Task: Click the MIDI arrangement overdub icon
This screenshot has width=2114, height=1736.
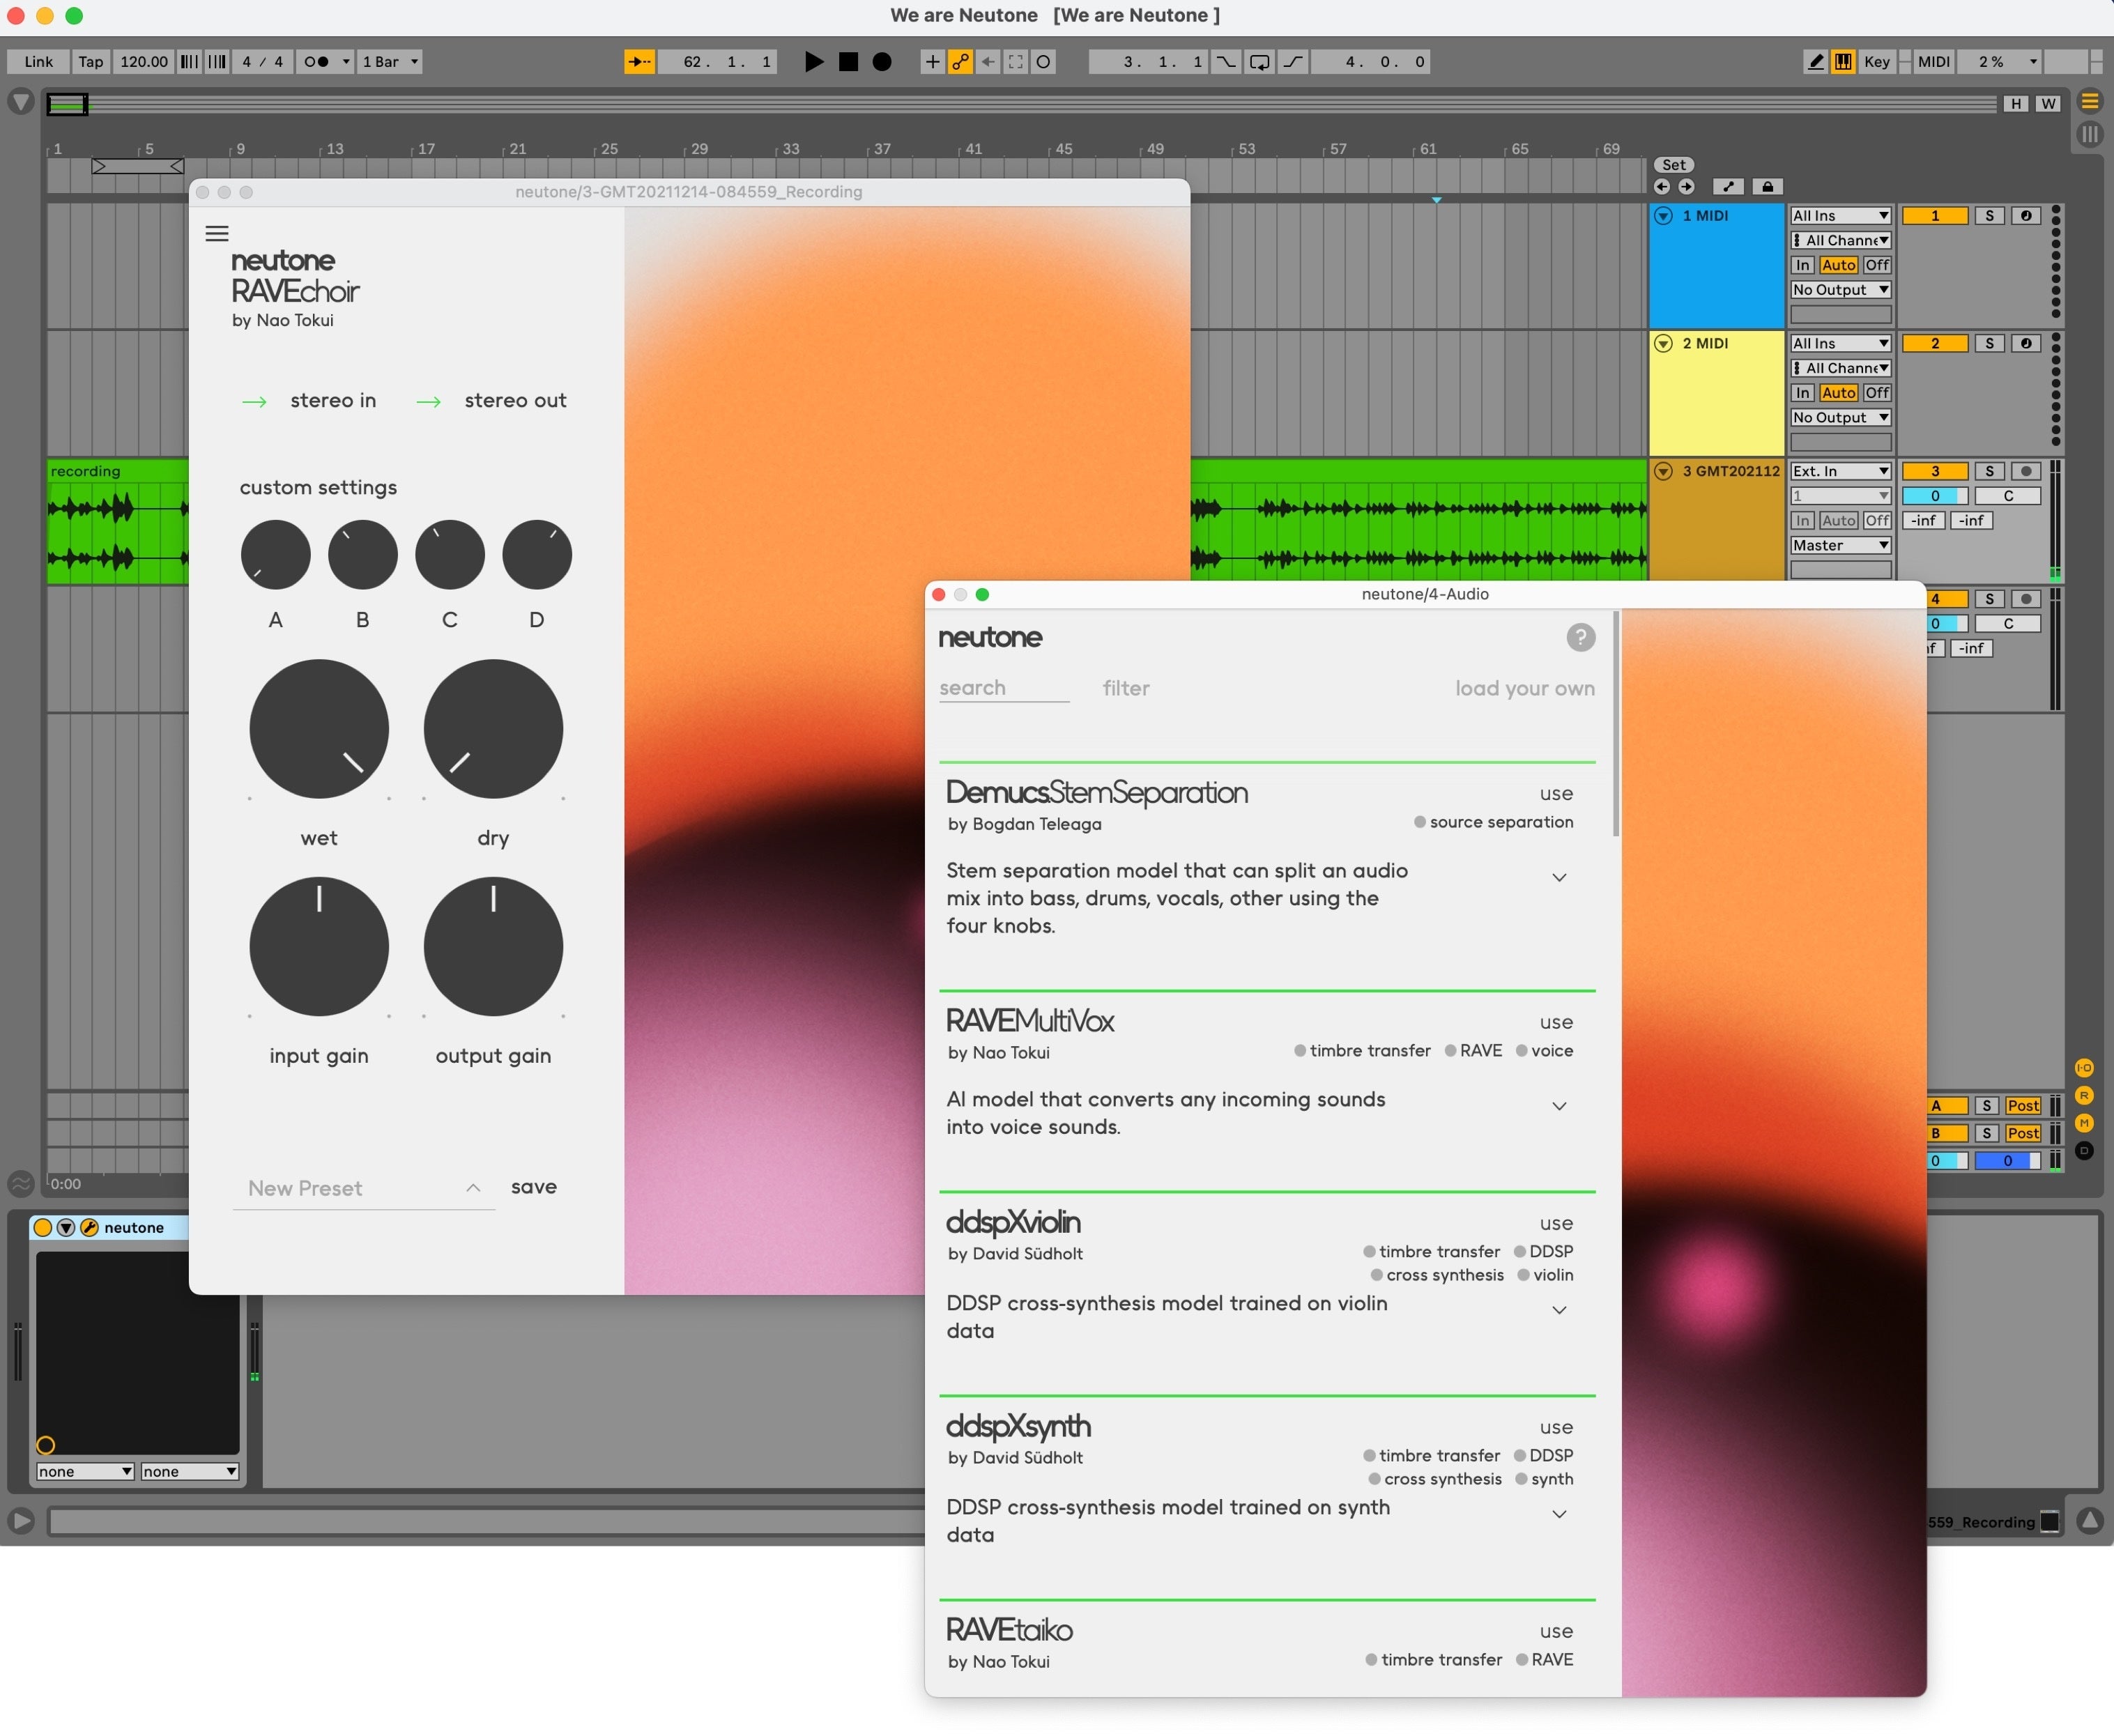Action: point(1043,62)
